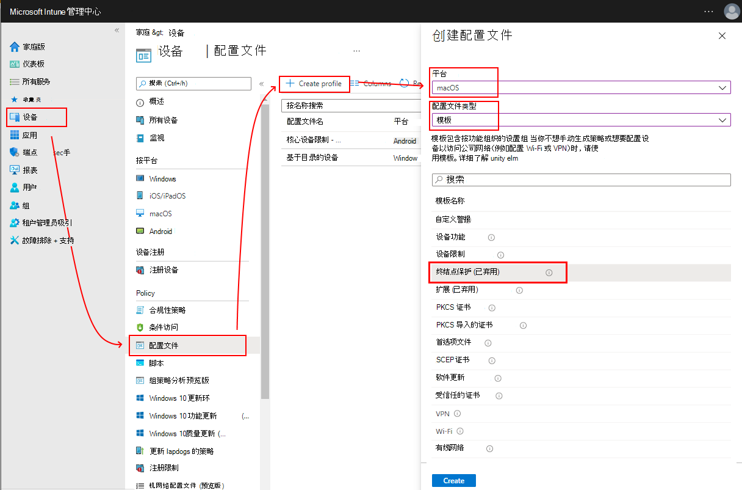The width and height of the screenshot is (742, 490).
Task: Sort by the 配置文件名 column header
Action: 305,122
